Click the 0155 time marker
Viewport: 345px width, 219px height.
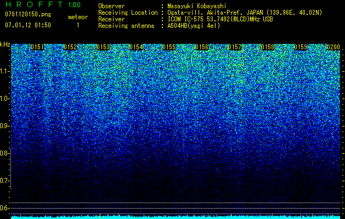coord(169,47)
